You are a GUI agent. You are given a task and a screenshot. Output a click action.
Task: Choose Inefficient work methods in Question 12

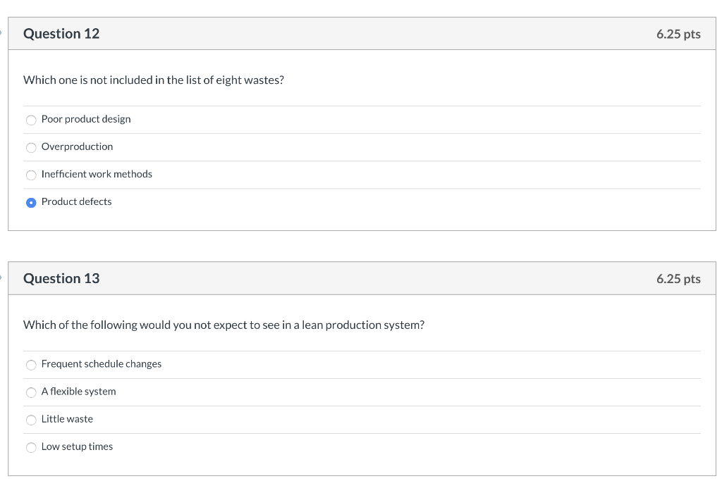[31, 175]
